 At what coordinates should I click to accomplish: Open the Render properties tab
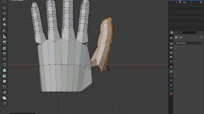tap(171, 44)
